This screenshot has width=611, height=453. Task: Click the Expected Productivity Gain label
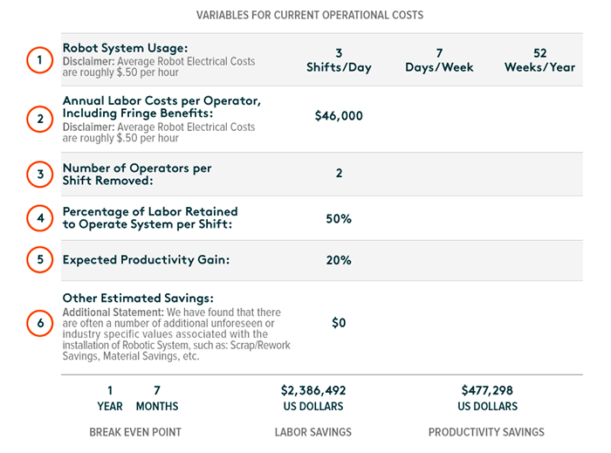click(146, 260)
